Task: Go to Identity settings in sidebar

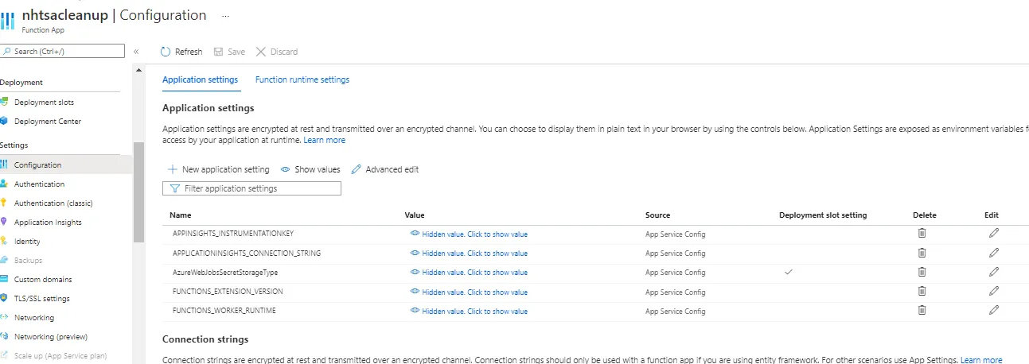Action: click(x=27, y=242)
